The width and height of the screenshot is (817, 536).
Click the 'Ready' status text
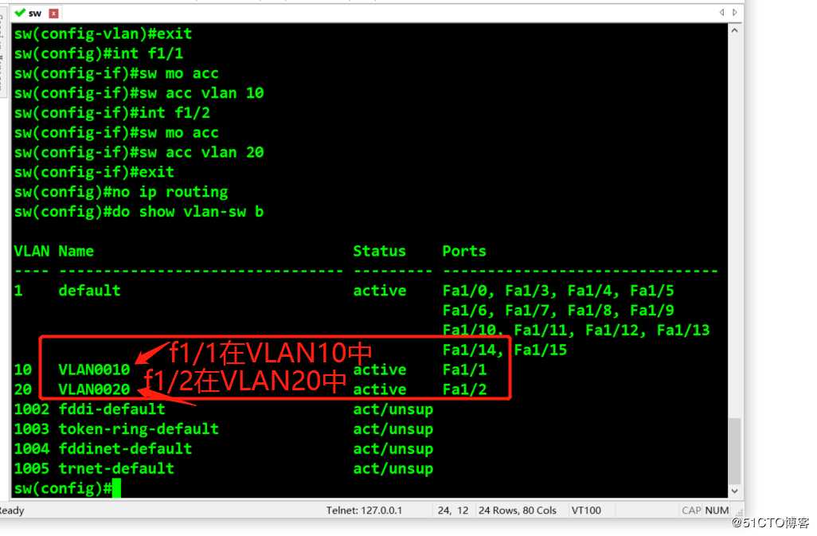(11, 511)
